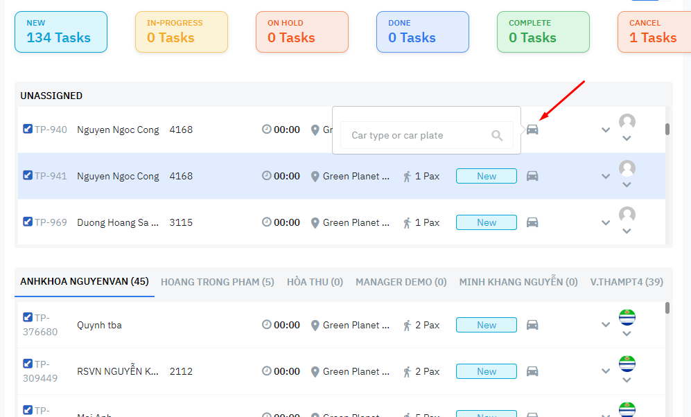Click the search magnifier in car popup
Screen dimensions: 691x417
pos(497,136)
